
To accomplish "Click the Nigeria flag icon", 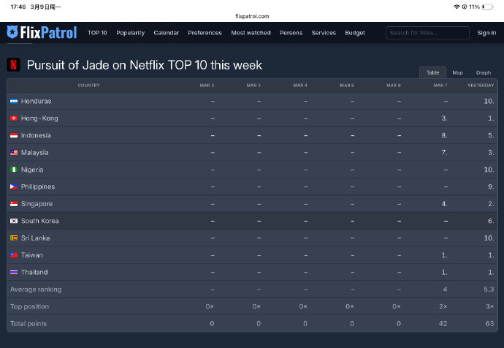I will point(14,170).
